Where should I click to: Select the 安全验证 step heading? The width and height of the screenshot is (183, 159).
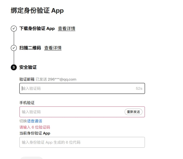pos(28,67)
